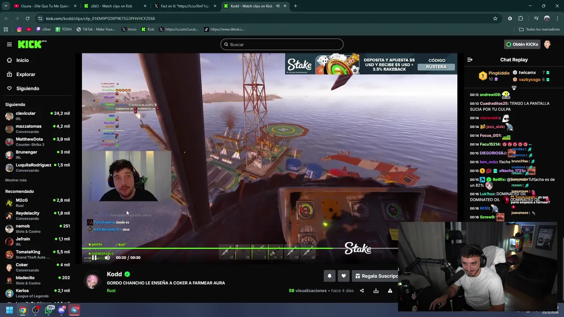
Task: Open WhatsApp from the taskbar
Action: 49,310
